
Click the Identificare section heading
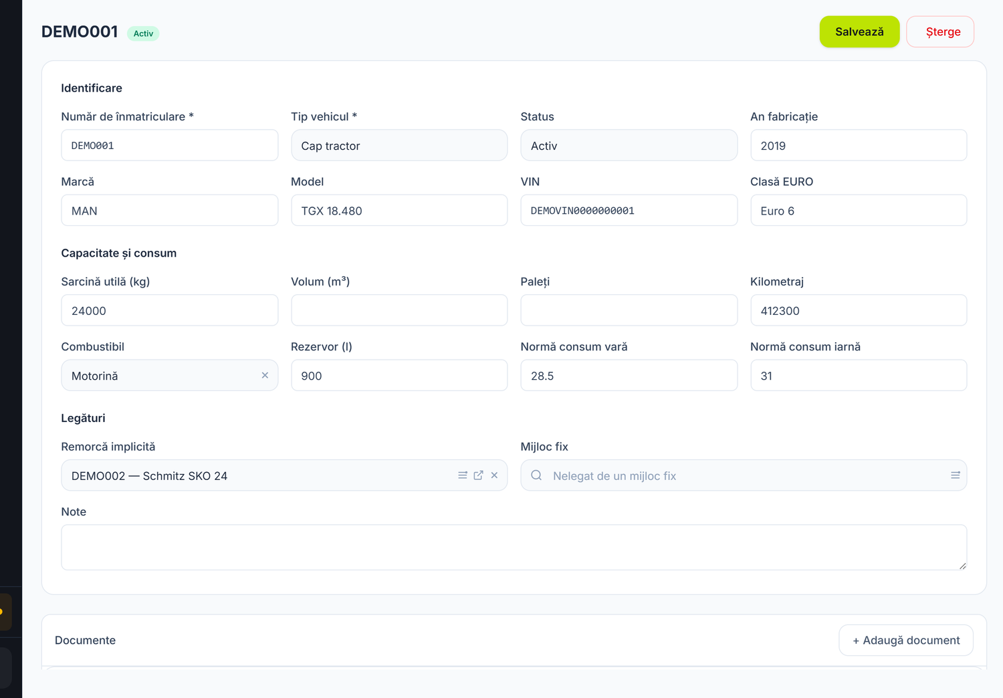92,88
